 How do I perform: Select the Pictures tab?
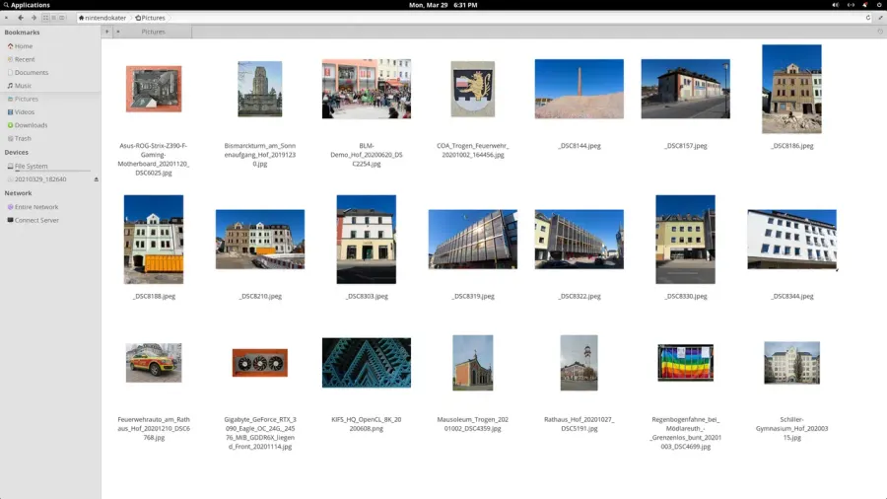[153, 32]
